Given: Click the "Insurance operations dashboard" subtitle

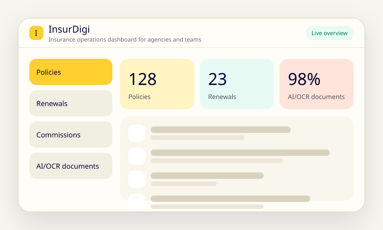Looking at the screenshot, I should (x=125, y=40).
